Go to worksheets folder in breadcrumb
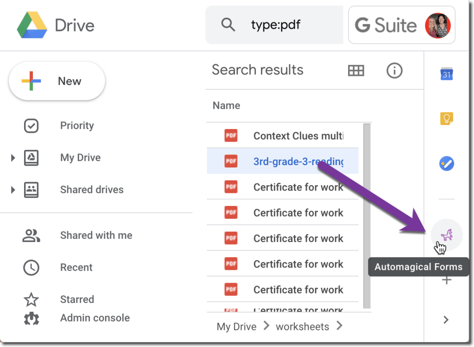The width and height of the screenshot is (474, 347). pyautogui.click(x=302, y=327)
